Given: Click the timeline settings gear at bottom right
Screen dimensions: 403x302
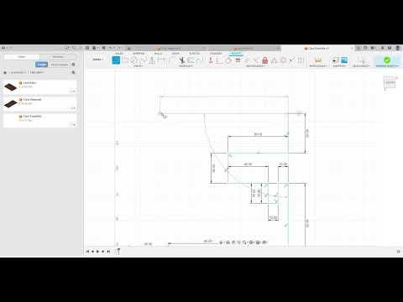Looking at the screenshot, I should click(399, 252).
